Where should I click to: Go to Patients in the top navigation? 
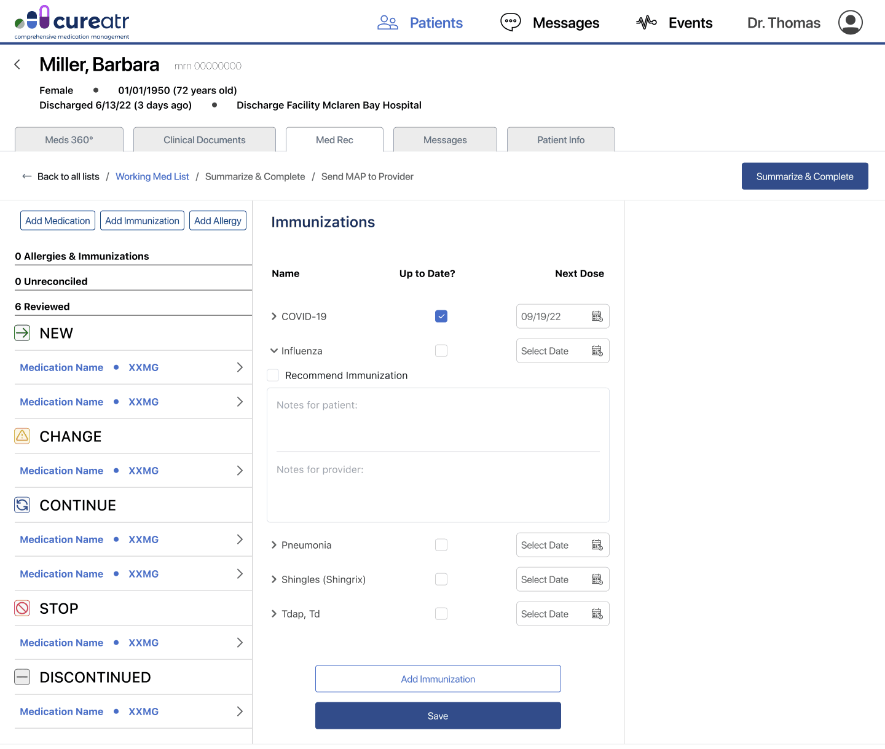[x=436, y=23]
